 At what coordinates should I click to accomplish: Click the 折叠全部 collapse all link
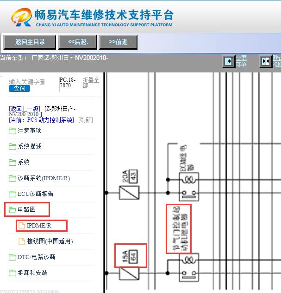point(91,83)
